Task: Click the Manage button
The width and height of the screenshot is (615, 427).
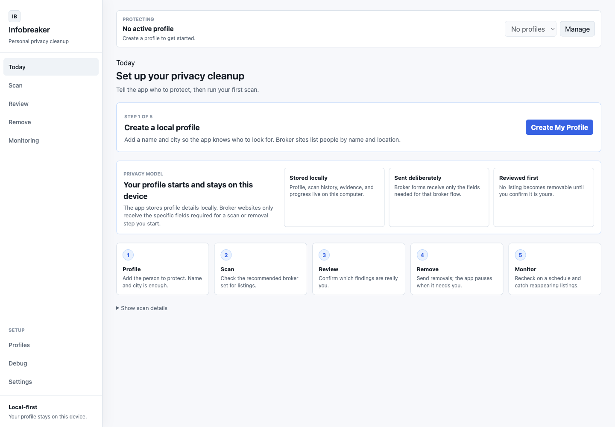Action: click(x=577, y=29)
